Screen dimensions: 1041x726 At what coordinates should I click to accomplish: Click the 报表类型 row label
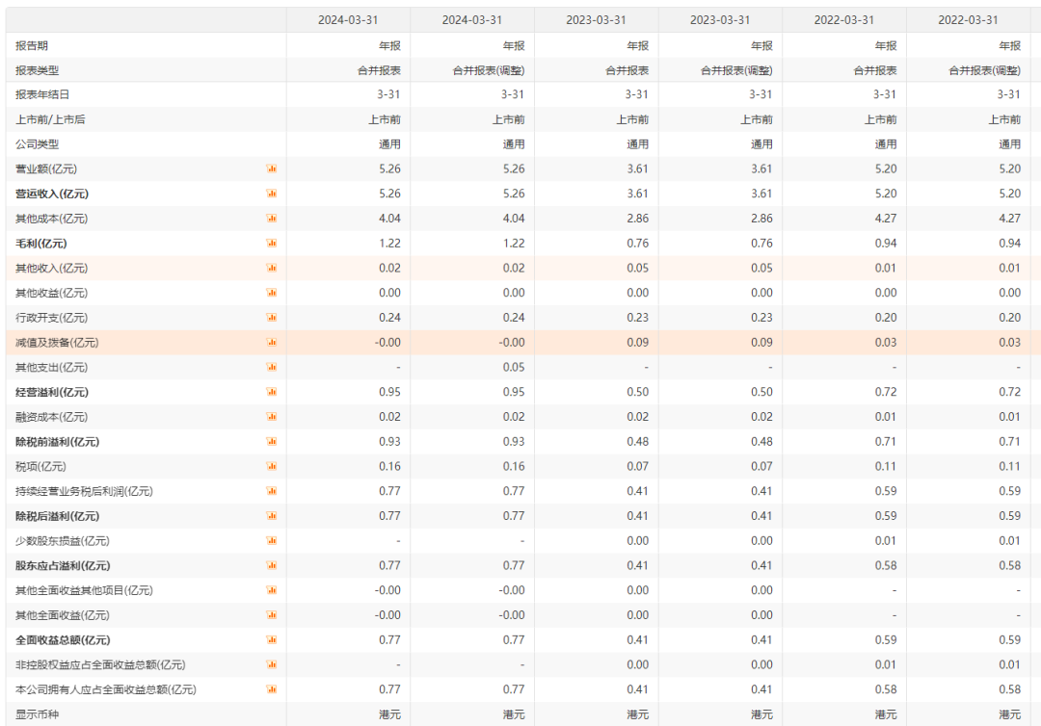point(38,70)
